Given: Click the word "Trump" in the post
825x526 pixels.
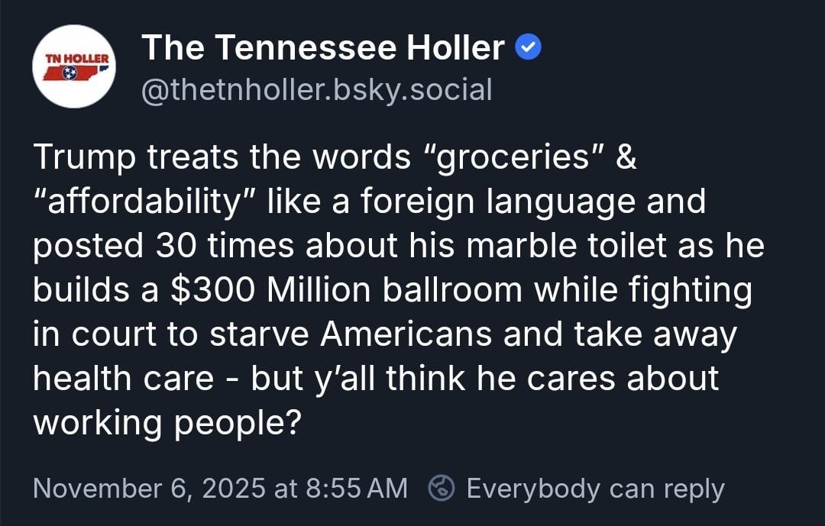Looking at the screenshot, I should pos(84,158).
